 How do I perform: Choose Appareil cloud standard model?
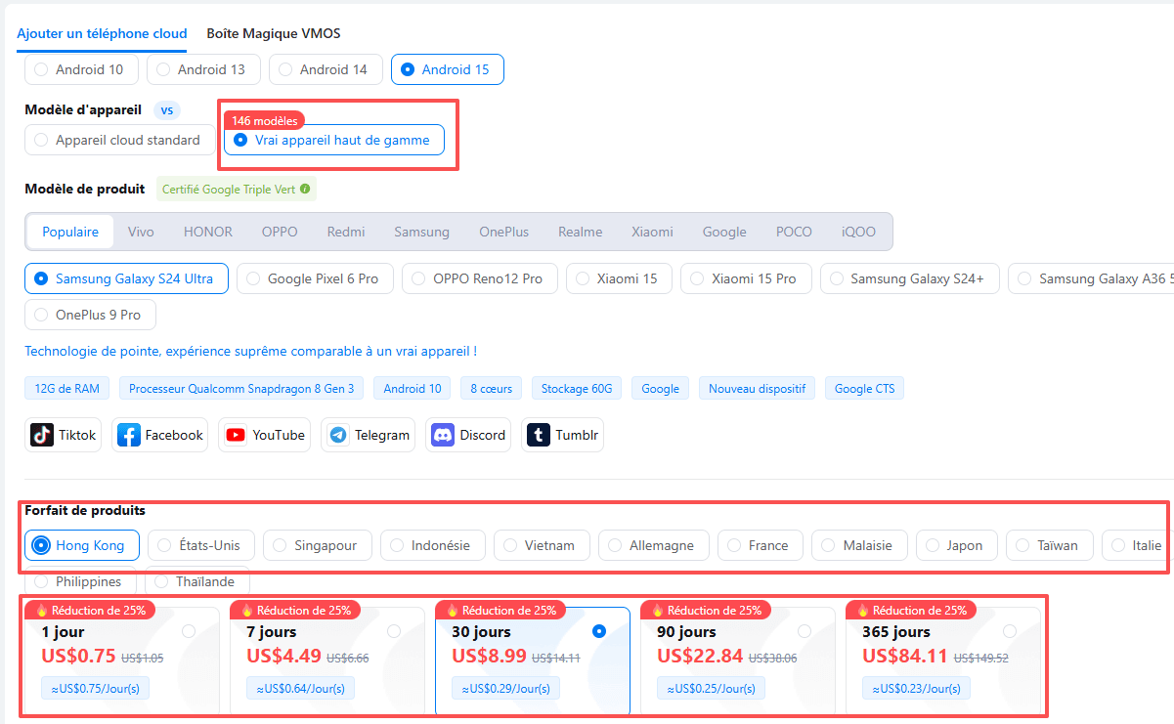(x=117, y=140)
